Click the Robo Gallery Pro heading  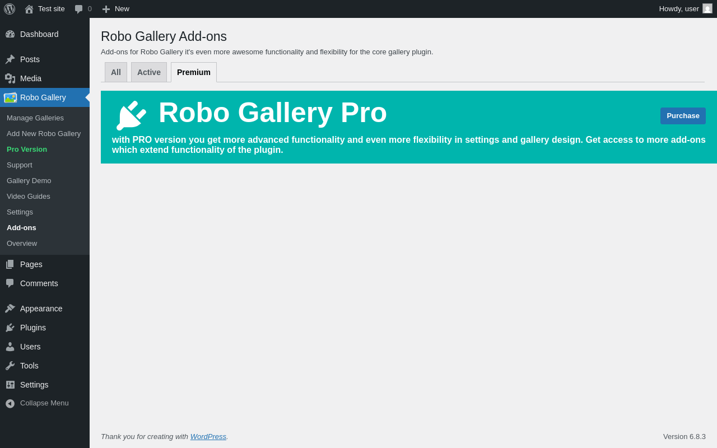273,113
